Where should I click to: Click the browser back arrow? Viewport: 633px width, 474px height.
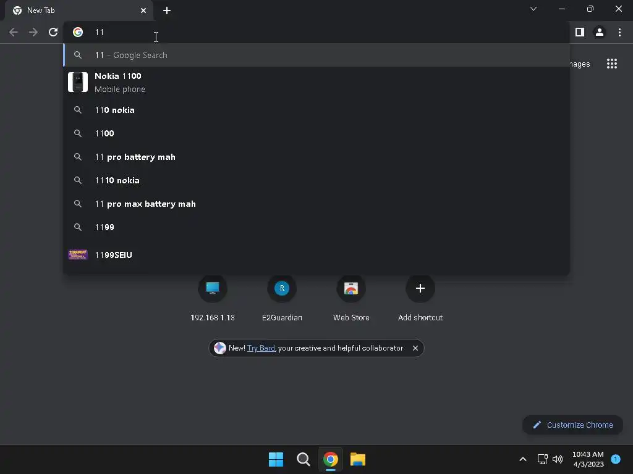click(14, 32)
